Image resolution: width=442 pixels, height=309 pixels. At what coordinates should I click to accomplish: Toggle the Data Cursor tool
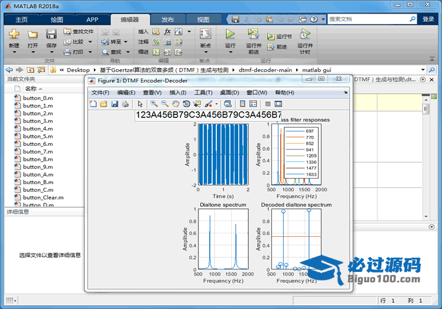point(197,104)
